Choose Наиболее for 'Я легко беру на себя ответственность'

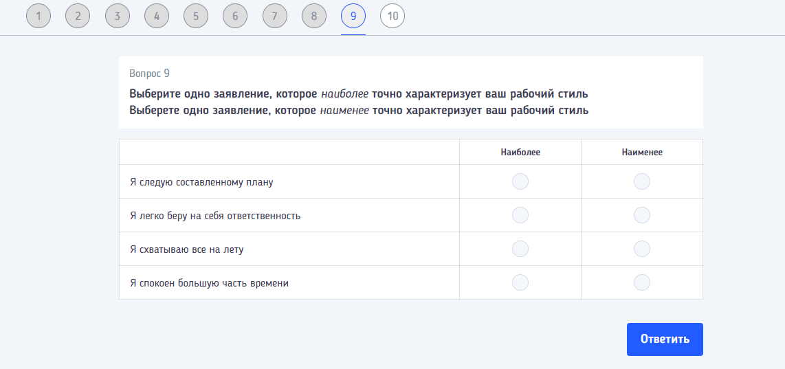pos(520,215)
